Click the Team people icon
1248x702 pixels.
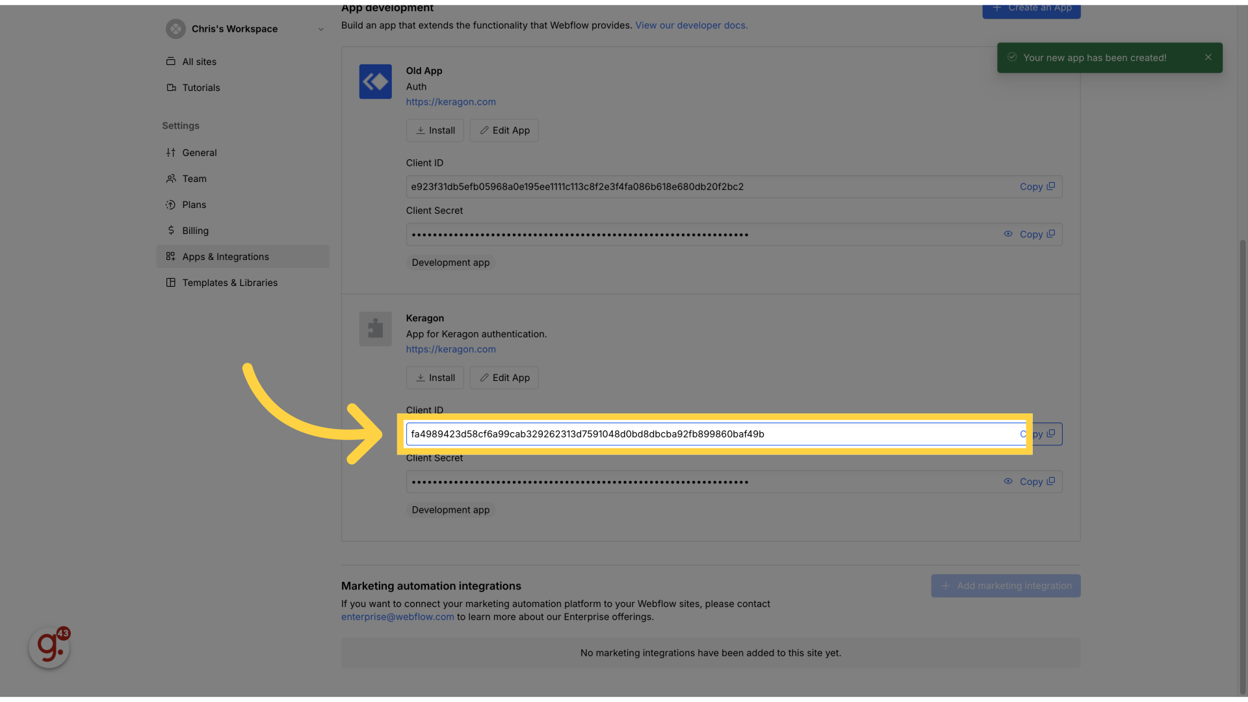[171, 179]
